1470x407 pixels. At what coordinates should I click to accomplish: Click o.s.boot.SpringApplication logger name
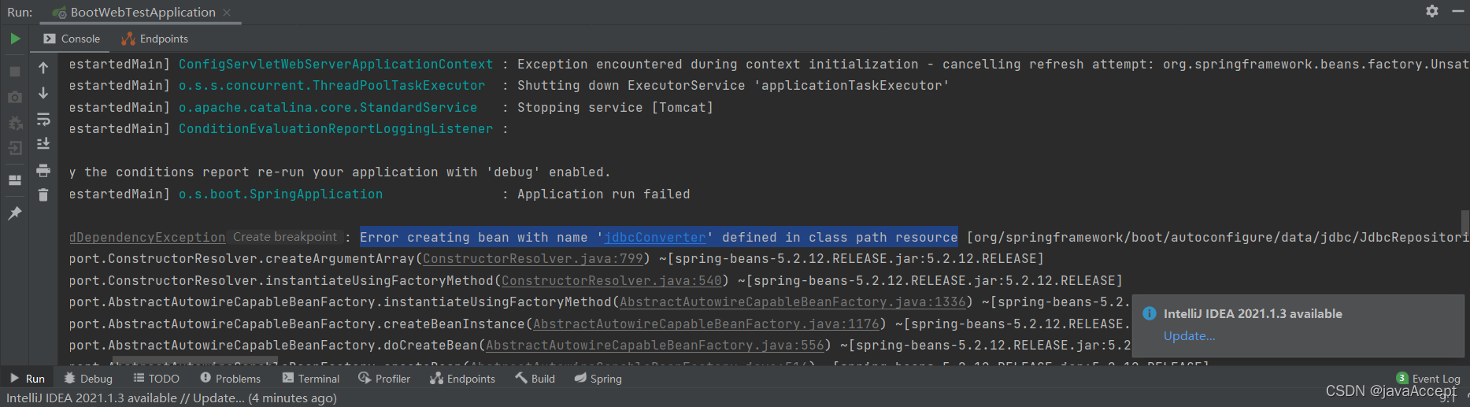280,194
